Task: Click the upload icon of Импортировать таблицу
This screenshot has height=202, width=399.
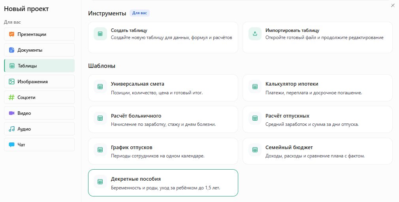Action: (255, 34)
